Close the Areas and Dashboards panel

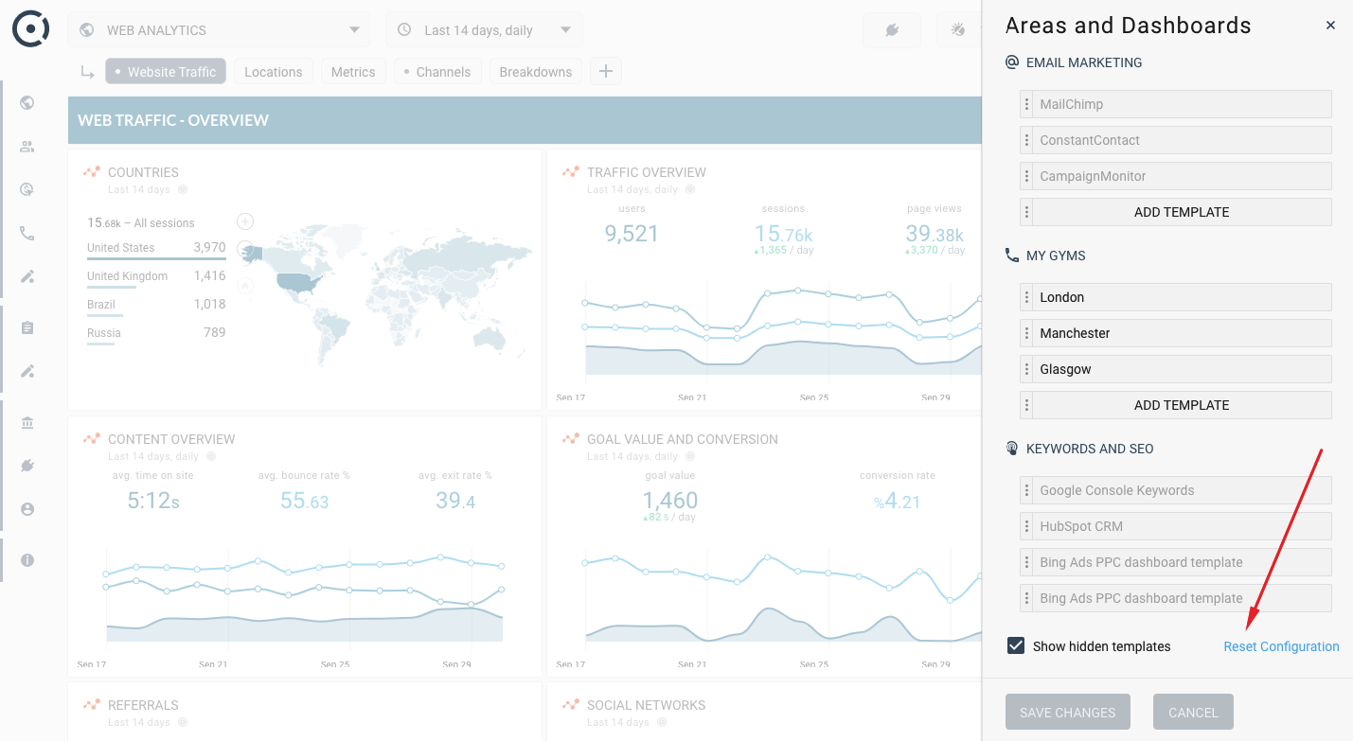(1330, 26)
